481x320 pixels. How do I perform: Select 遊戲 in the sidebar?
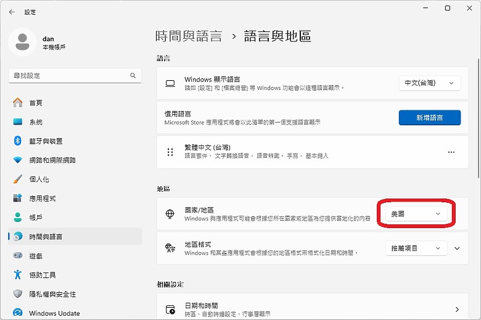pos(75,256)
